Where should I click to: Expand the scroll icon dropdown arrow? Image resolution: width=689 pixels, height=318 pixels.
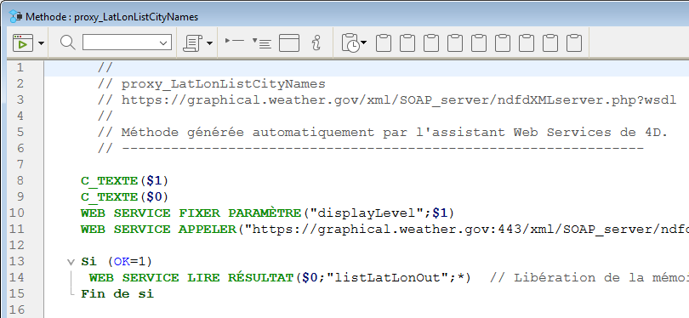point(209,43)
